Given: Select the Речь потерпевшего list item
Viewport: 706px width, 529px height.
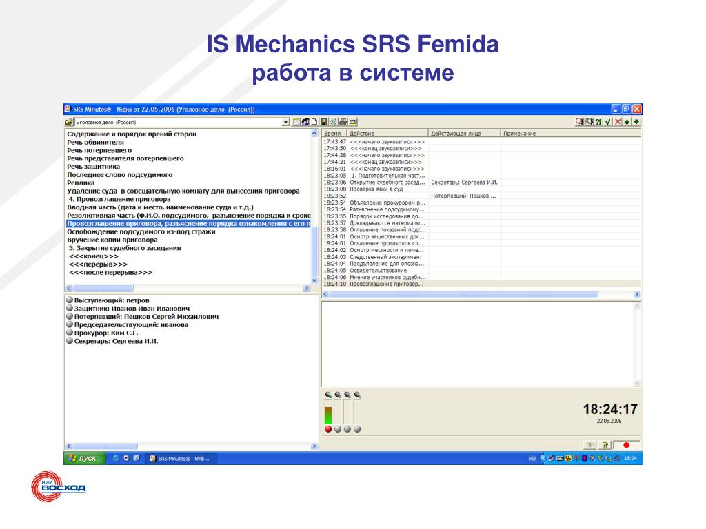Looking at the screenshot, I should (99, 150).
